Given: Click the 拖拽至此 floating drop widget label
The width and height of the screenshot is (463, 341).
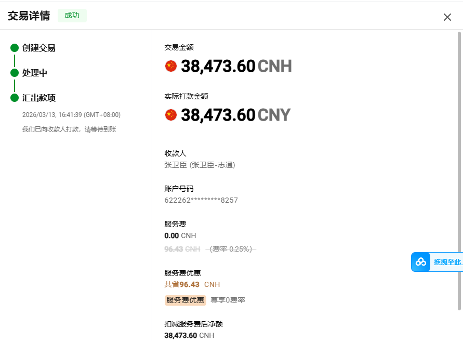Looking at the screenshot, I should 447,262.
